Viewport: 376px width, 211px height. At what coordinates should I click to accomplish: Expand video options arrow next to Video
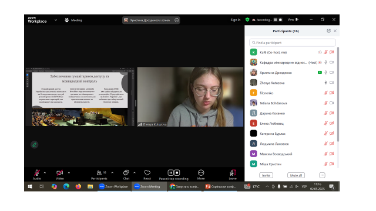[69, 173]
